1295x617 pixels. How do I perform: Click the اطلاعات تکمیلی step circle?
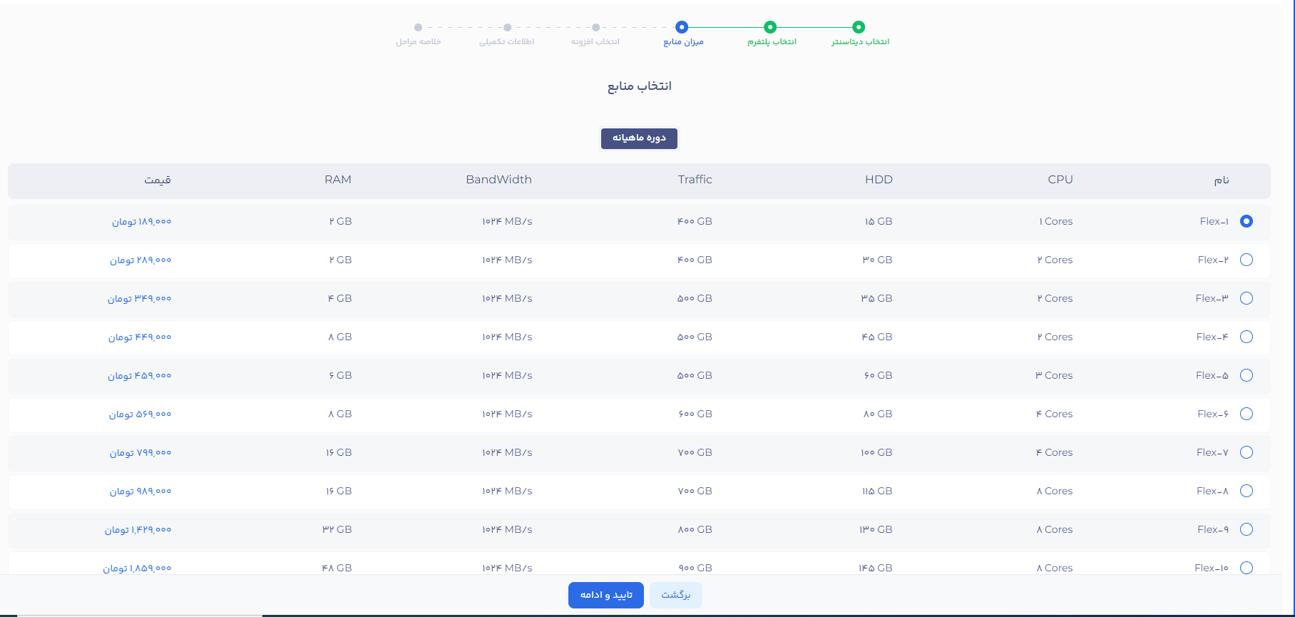click(x=507, y=28)
